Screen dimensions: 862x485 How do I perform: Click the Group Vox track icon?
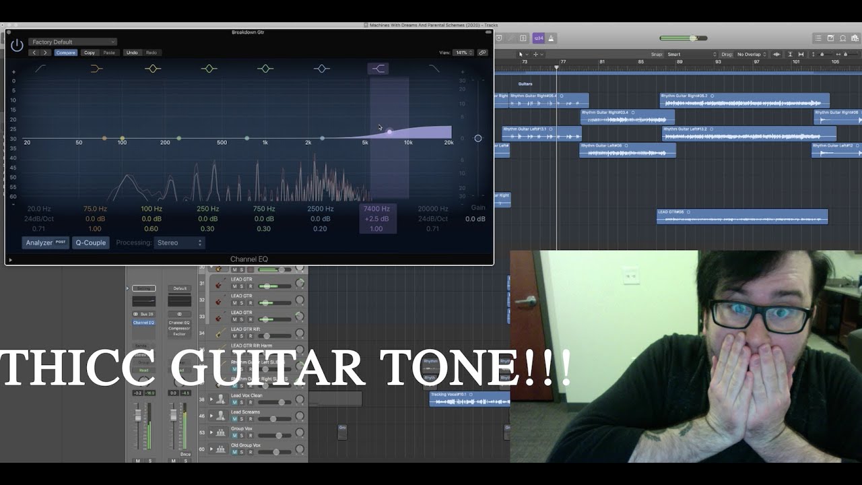pyautogui.click(x=220, y=432)
